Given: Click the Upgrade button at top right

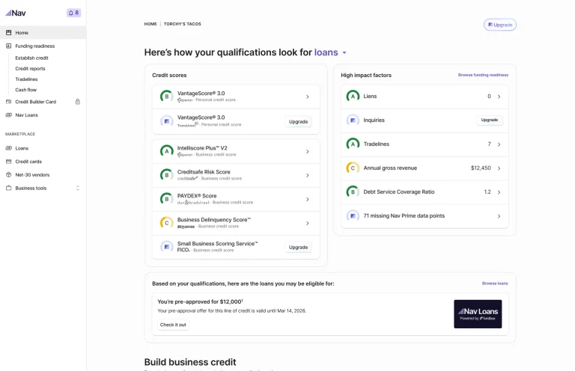Looking at the screenshot, I should tap(500, 25).
